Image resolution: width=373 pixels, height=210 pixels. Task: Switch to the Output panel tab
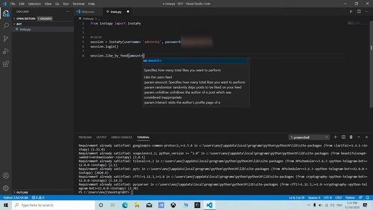click(101, 138)
